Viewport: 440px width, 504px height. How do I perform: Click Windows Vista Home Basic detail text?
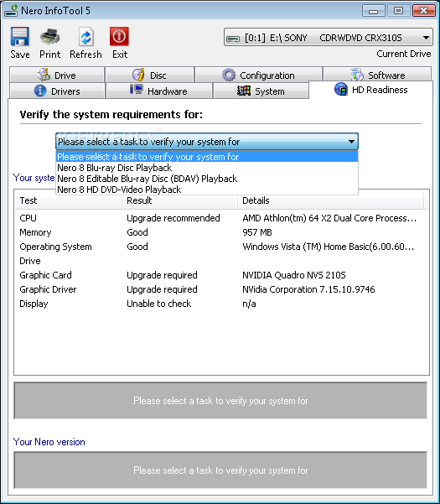pyautogui.click(x=329, y=247)
